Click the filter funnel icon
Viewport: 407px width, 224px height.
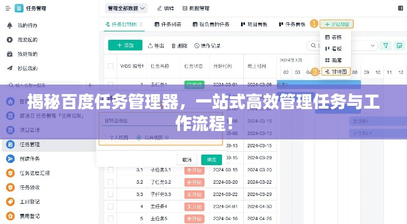(386, 45)
